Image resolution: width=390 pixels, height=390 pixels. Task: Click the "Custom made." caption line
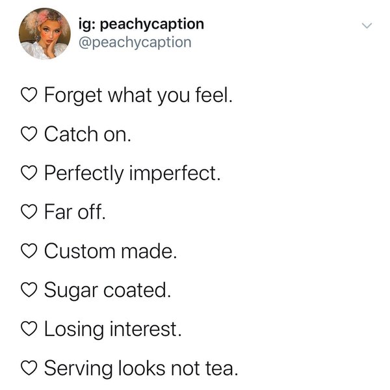pyautogui.click(x=110, y=252)
